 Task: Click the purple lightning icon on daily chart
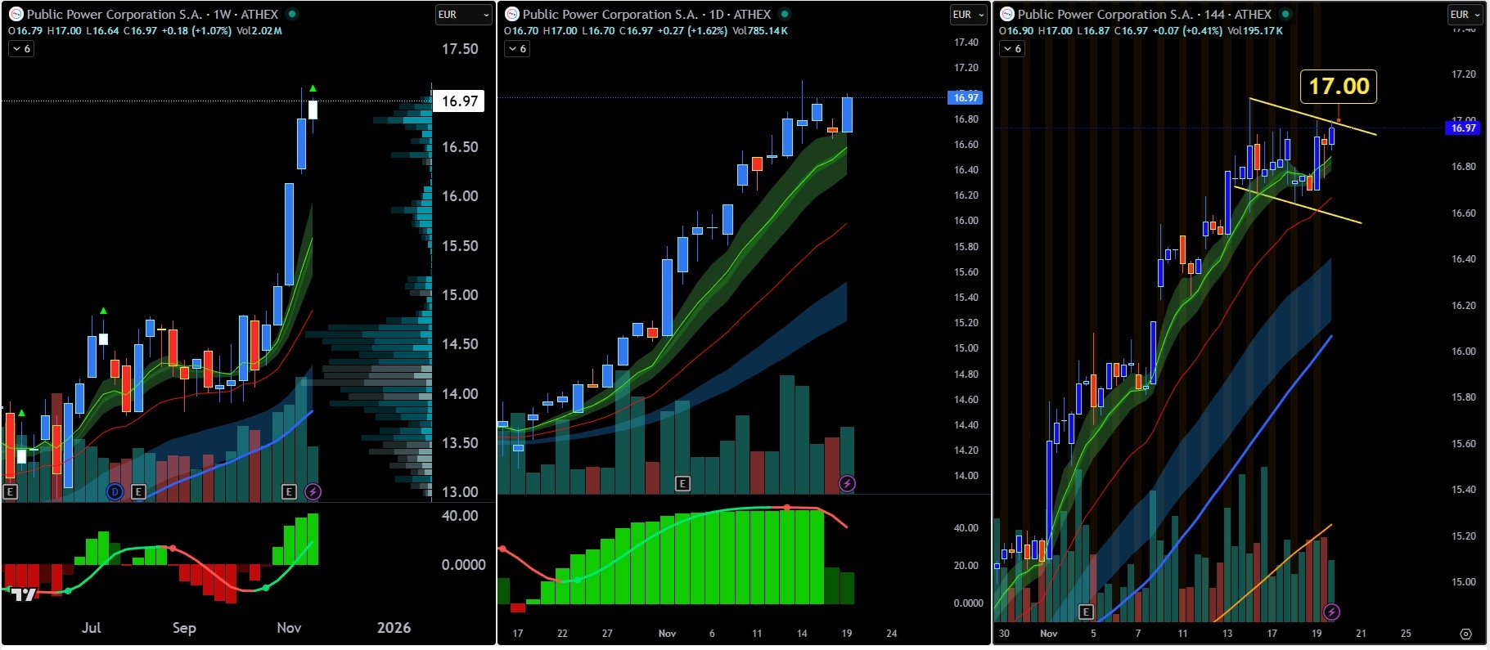(847, 483)
